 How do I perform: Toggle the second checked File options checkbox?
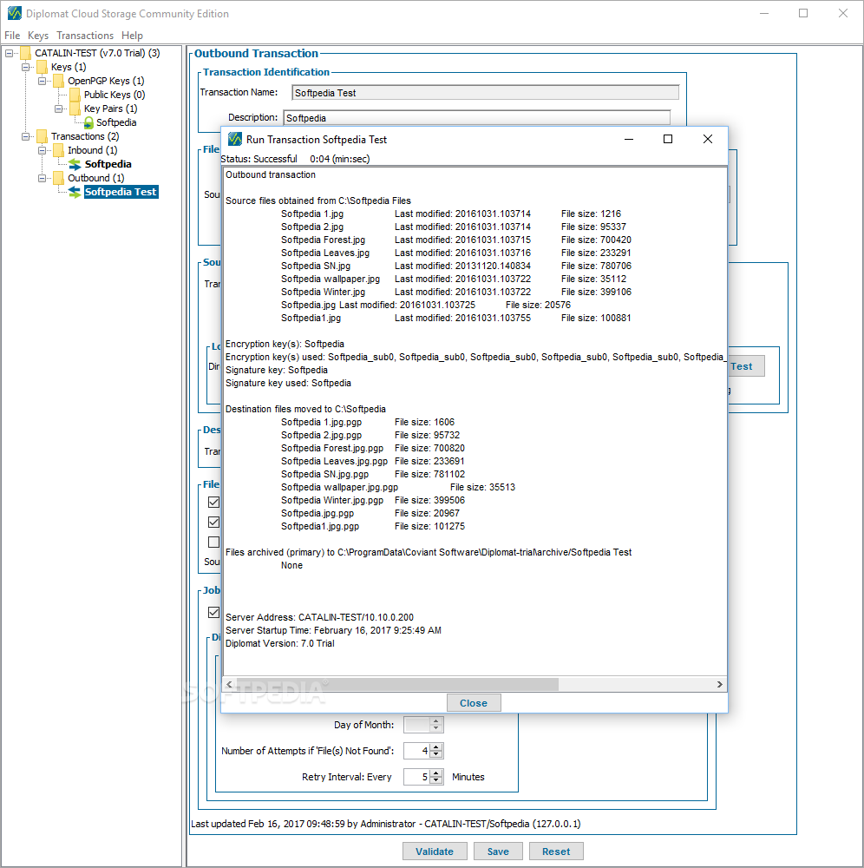[x=213, y=522]
